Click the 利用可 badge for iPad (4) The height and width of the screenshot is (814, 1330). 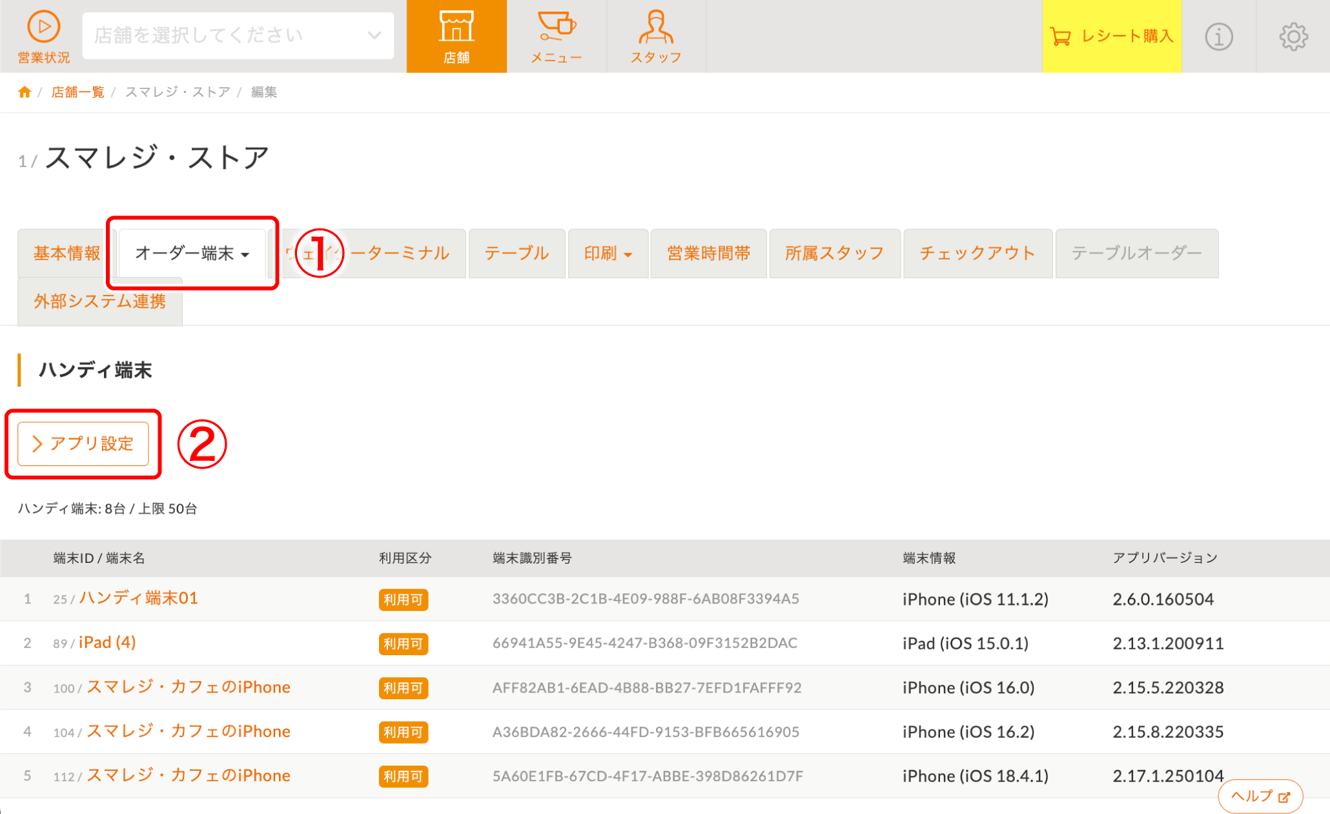coord(404,644)
